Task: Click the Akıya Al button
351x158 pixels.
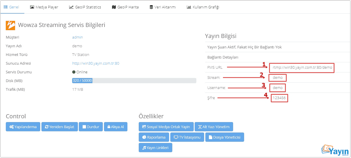Action: point(116,127)
